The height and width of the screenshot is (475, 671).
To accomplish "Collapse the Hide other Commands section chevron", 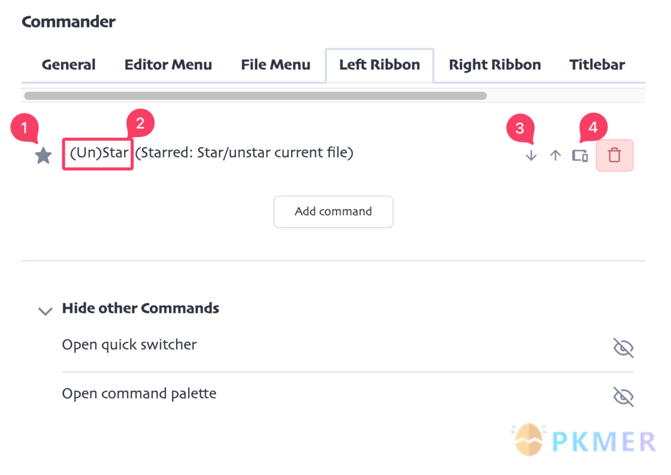I will tap(46, 311).
